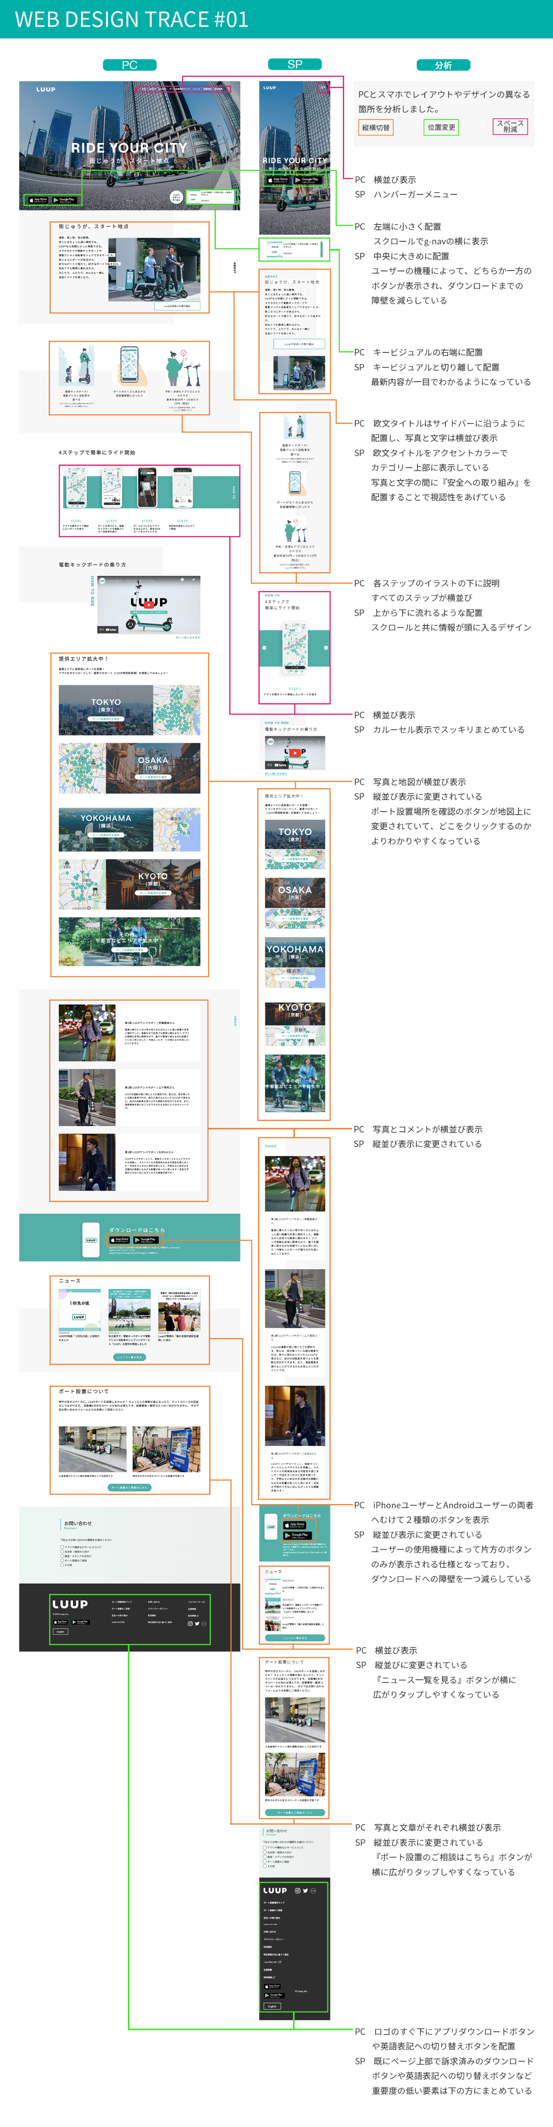Select the その他 radio option
The image size is (553, 2127).
62,1565
